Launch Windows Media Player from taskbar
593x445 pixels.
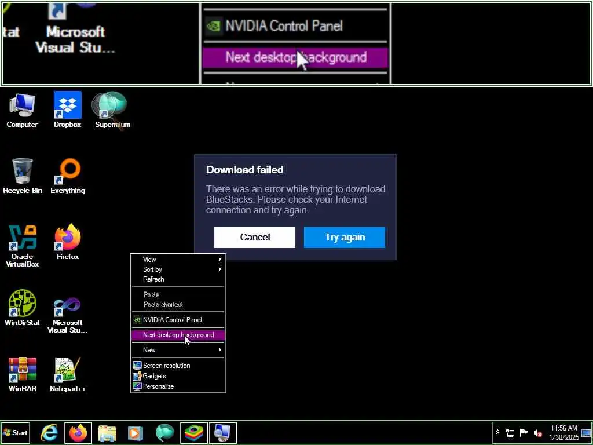point(135,433)
